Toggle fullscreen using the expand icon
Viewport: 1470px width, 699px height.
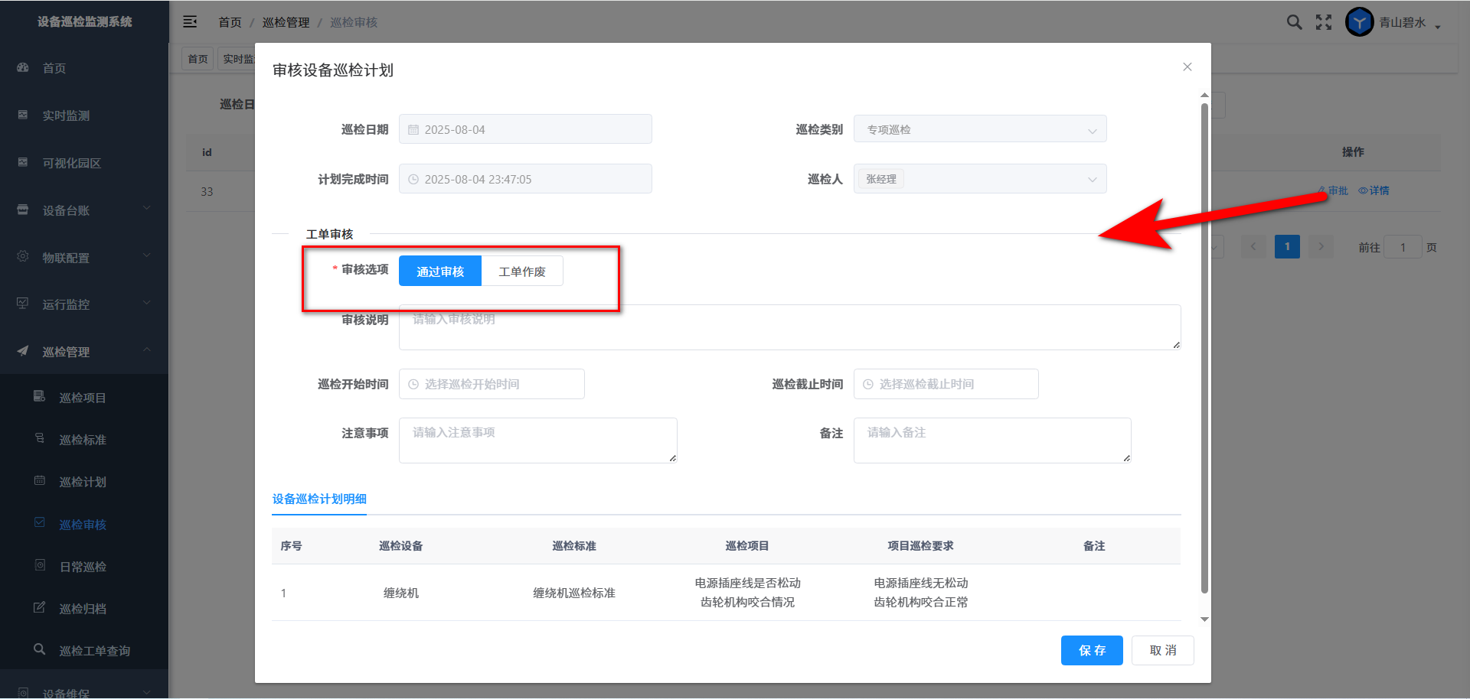[1324, 22]
